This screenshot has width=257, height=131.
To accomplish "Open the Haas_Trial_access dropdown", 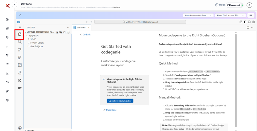I will click(x=230, y=16).
